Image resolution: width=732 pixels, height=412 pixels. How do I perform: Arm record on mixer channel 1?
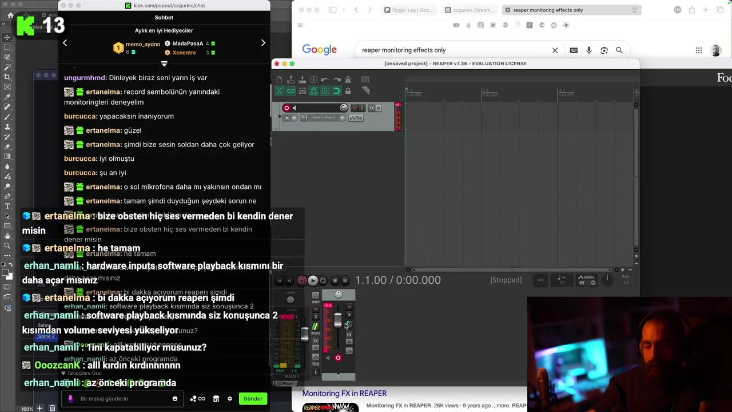pos(338,358)
